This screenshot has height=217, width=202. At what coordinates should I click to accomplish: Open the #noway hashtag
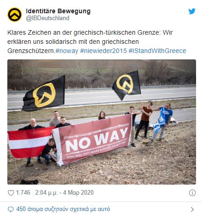click(67, 51)
